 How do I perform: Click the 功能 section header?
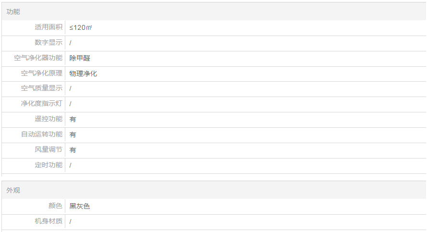pyautogui.click(x=13, y=12)
